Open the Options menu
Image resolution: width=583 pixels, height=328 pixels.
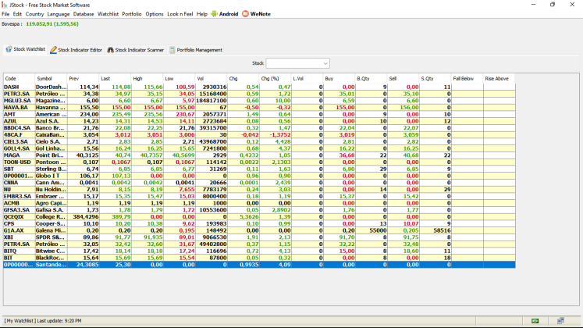(155, 14)
